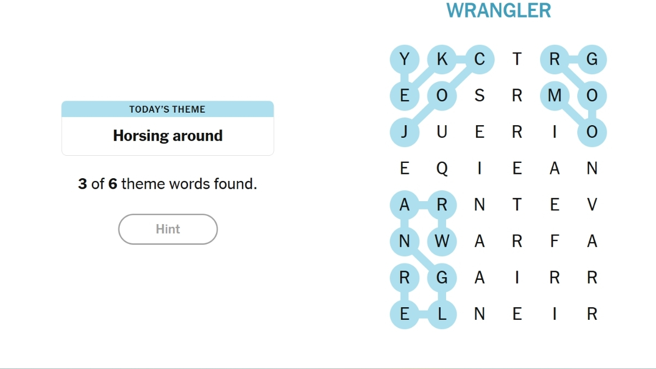656x369 pixels.
Task: Select the highlighted O below the letter K
Action: [x=442, y=96]
